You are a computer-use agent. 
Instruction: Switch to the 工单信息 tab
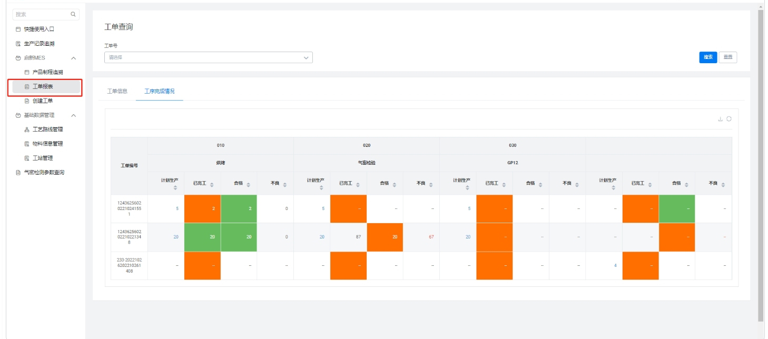[117, 91]
